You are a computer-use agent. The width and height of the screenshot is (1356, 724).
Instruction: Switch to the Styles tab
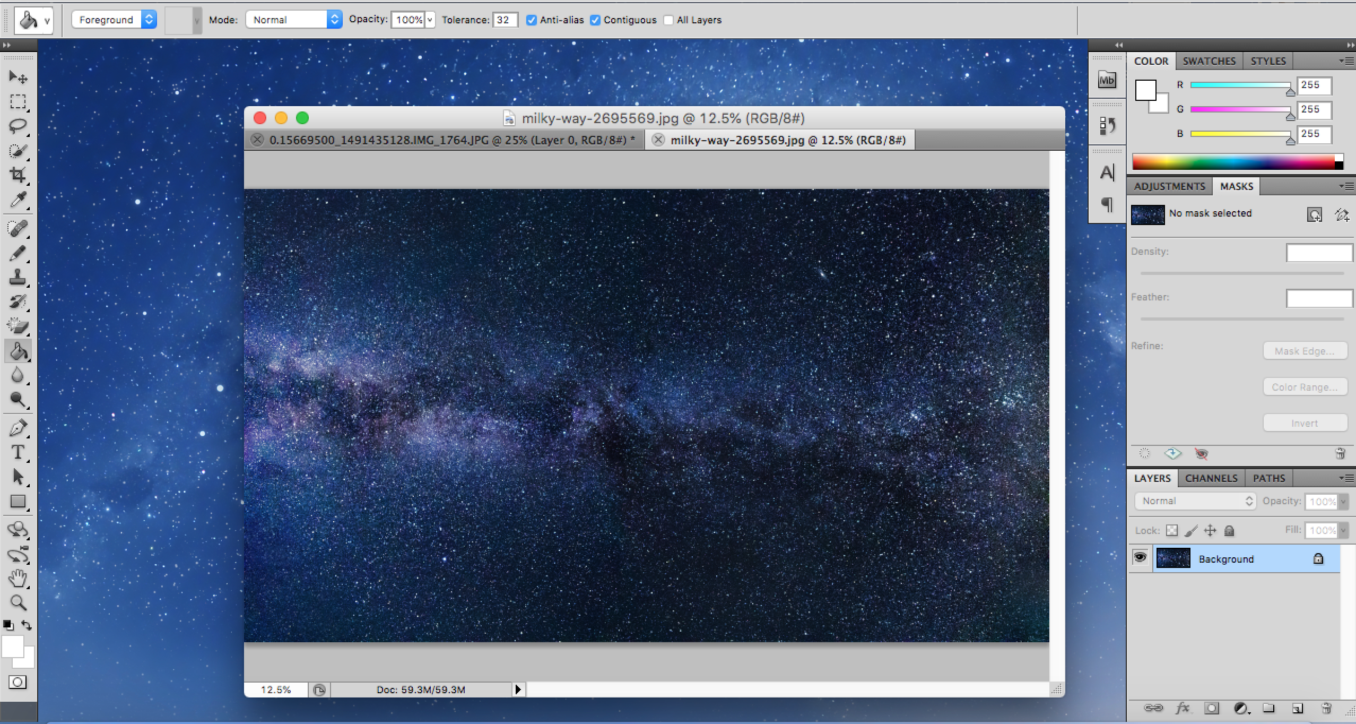[x=1268, y=61]
